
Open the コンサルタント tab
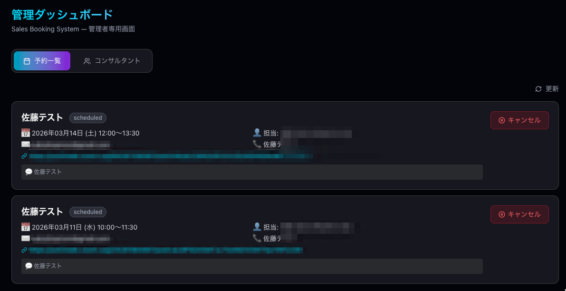point(112,61)
